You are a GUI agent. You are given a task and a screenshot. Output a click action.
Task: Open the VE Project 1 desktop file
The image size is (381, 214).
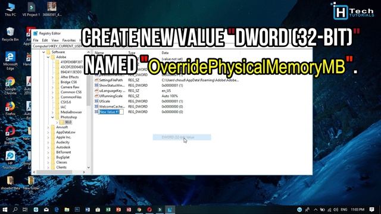(x=31, y=10)
